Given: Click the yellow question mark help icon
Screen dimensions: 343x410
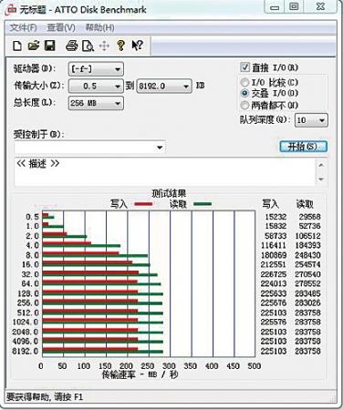Looking at the screenshot, I should [120, 46].
